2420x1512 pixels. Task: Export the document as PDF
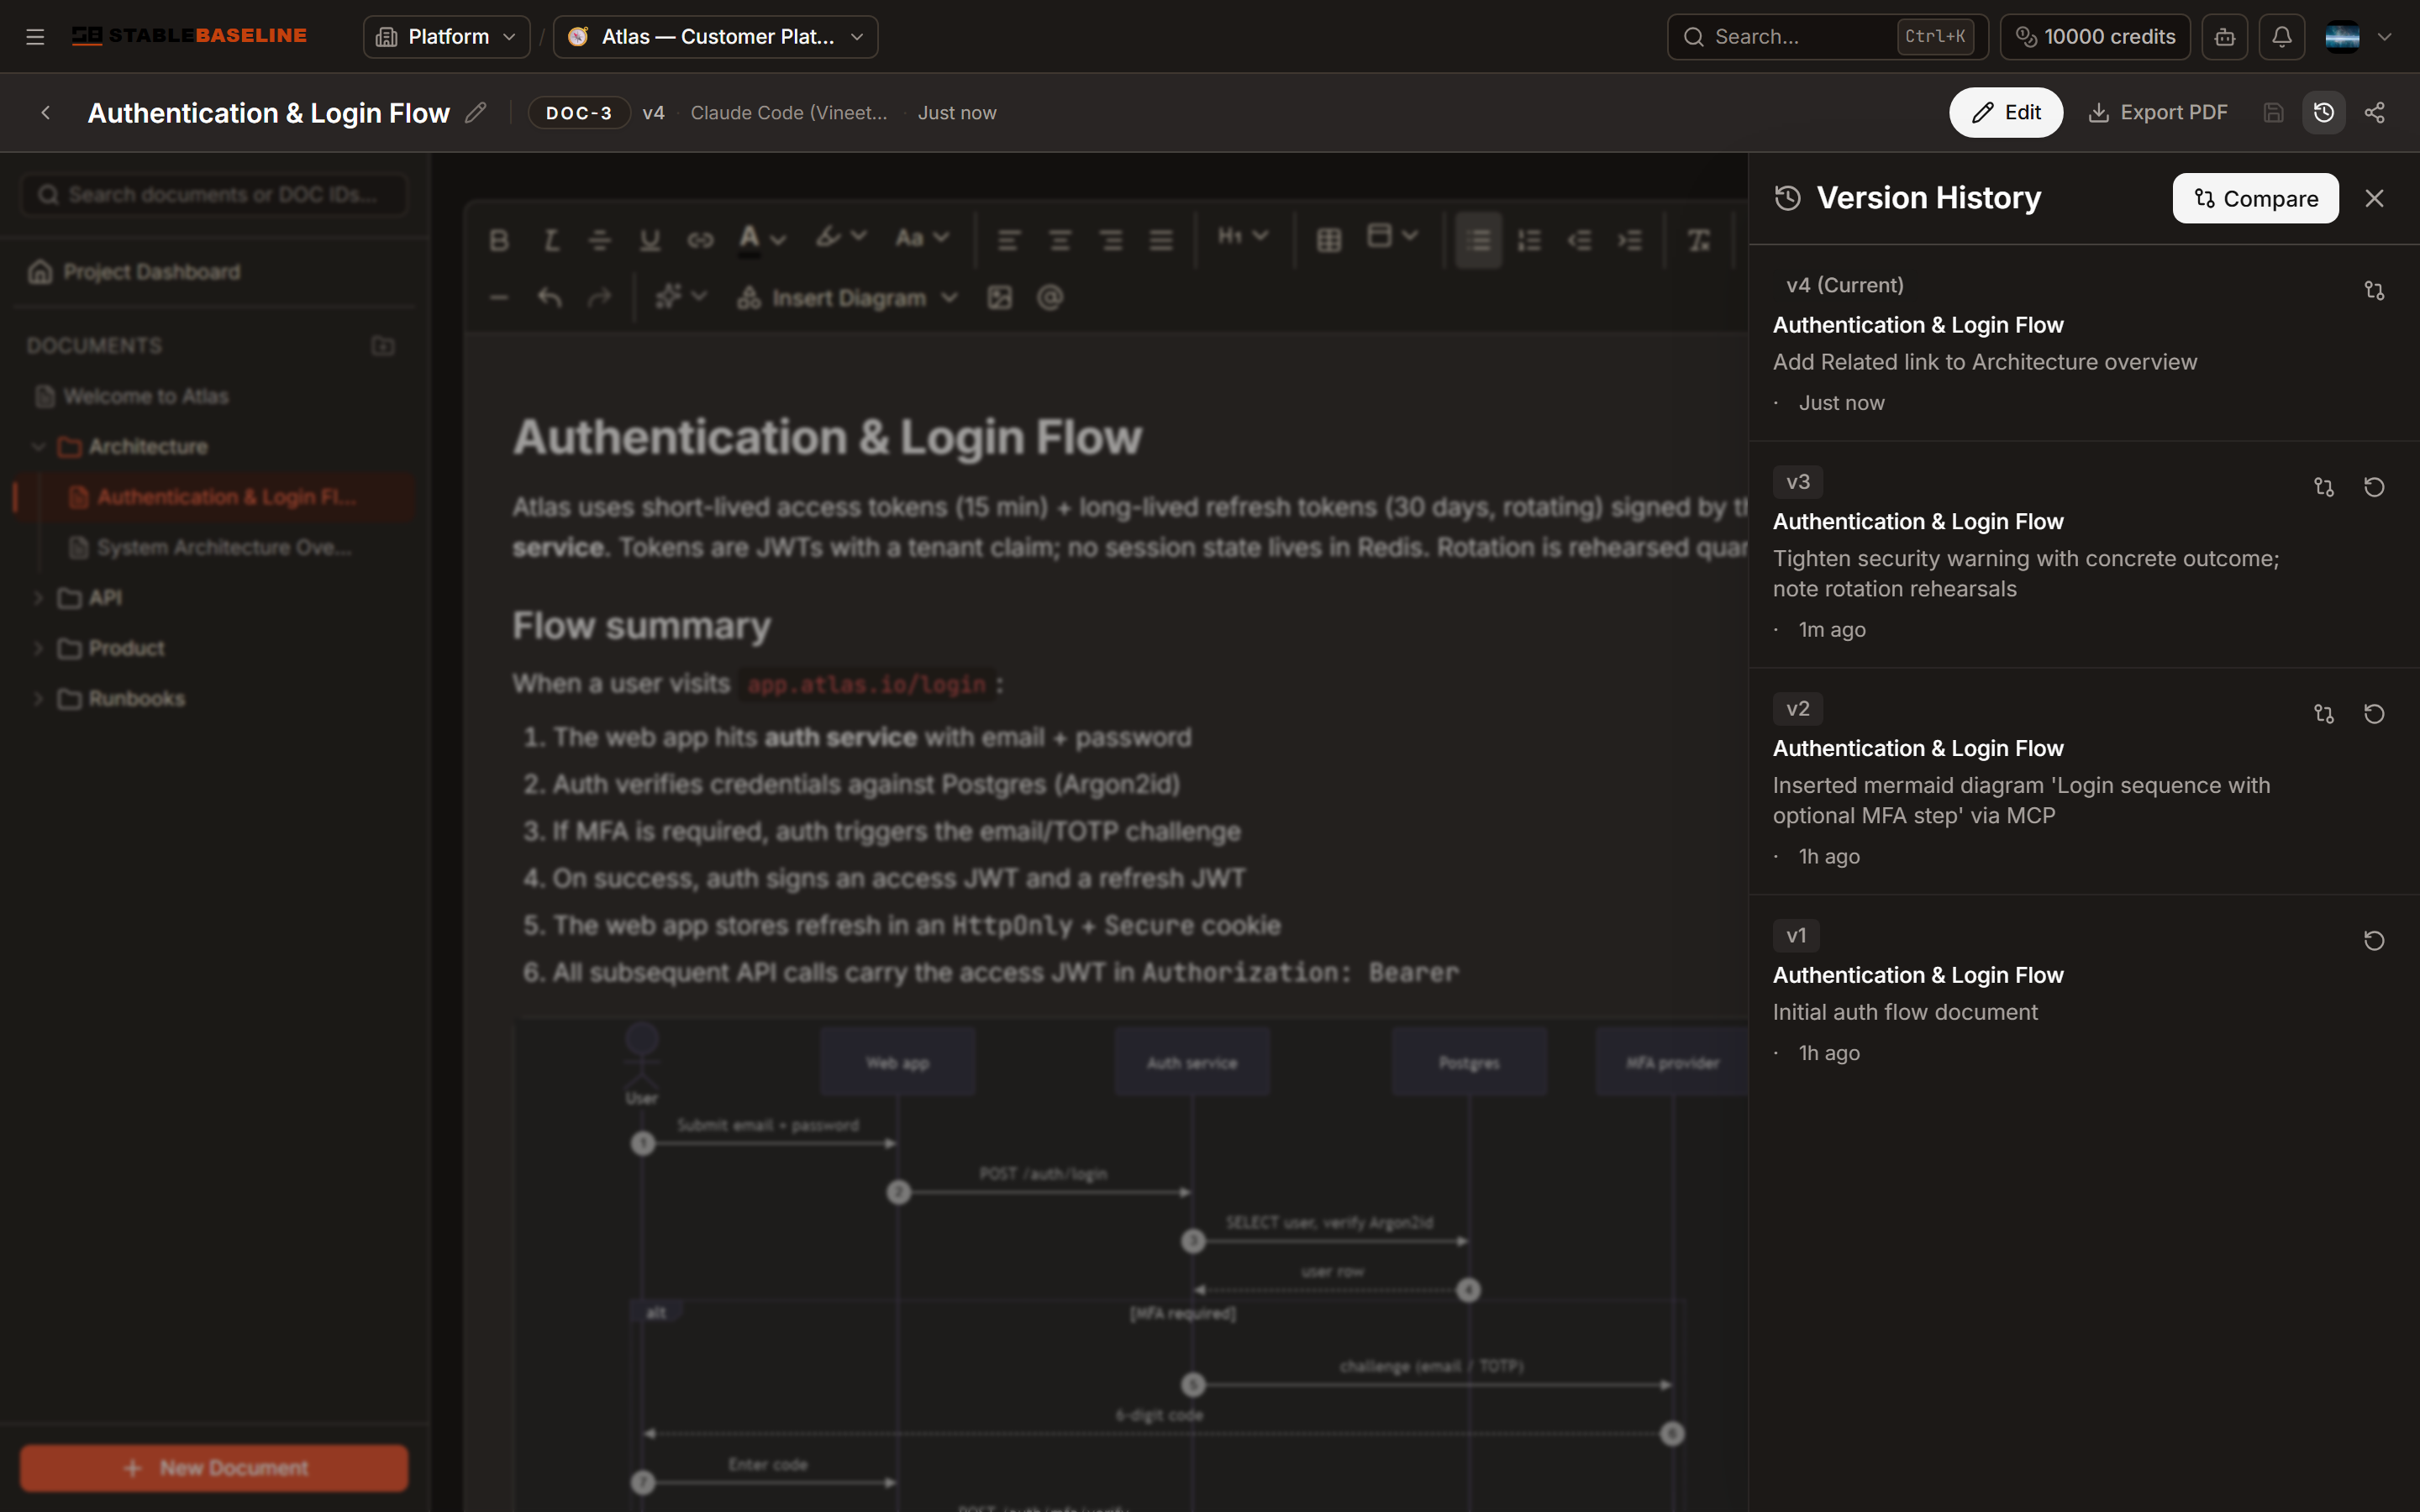point(2158,113)
